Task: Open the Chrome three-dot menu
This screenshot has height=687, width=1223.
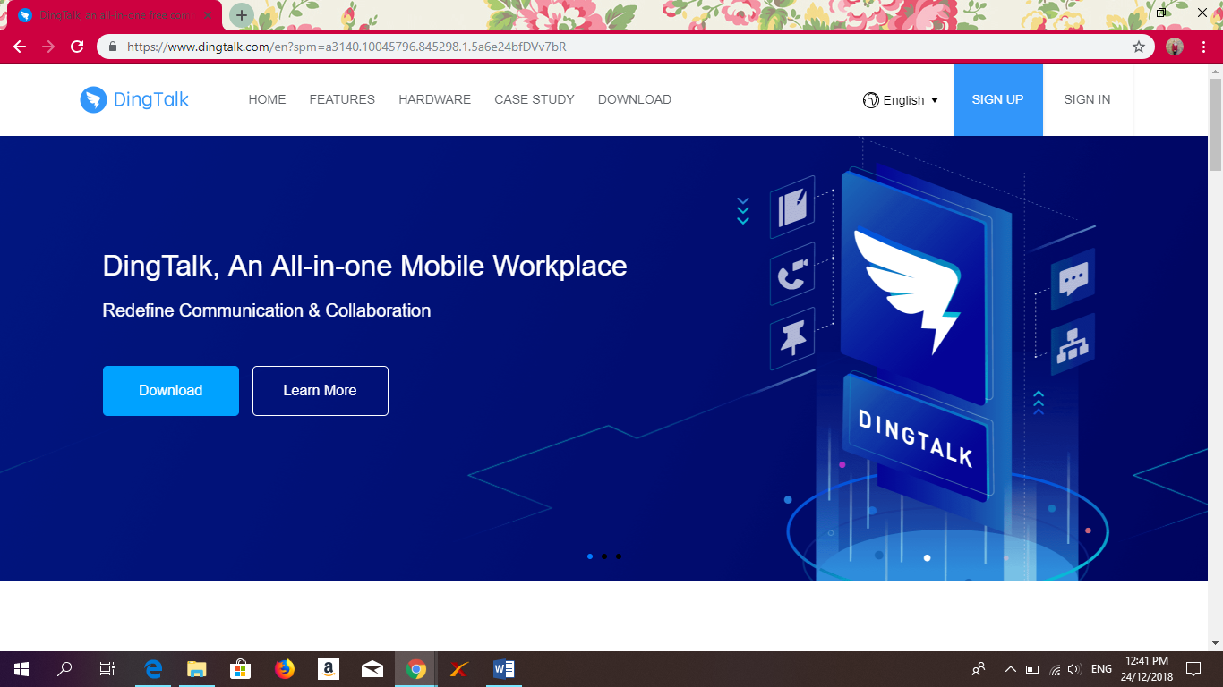Action: [1204, 47]
